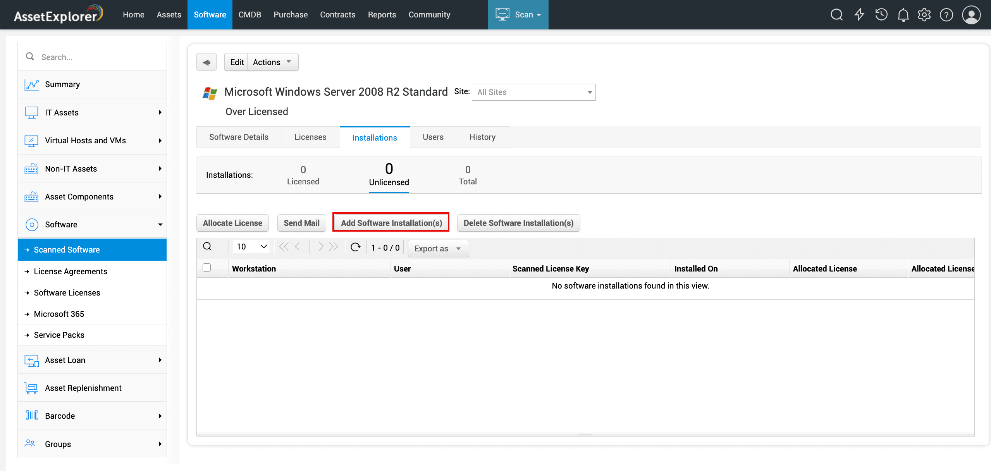Click the Allocate License button

tap(232, 223)
